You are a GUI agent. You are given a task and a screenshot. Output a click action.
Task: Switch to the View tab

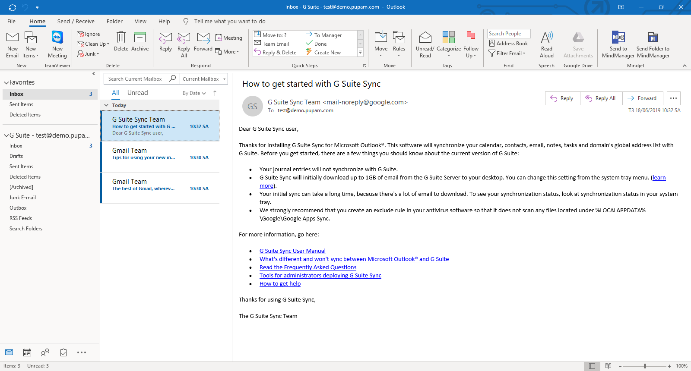tap(140, 21)
